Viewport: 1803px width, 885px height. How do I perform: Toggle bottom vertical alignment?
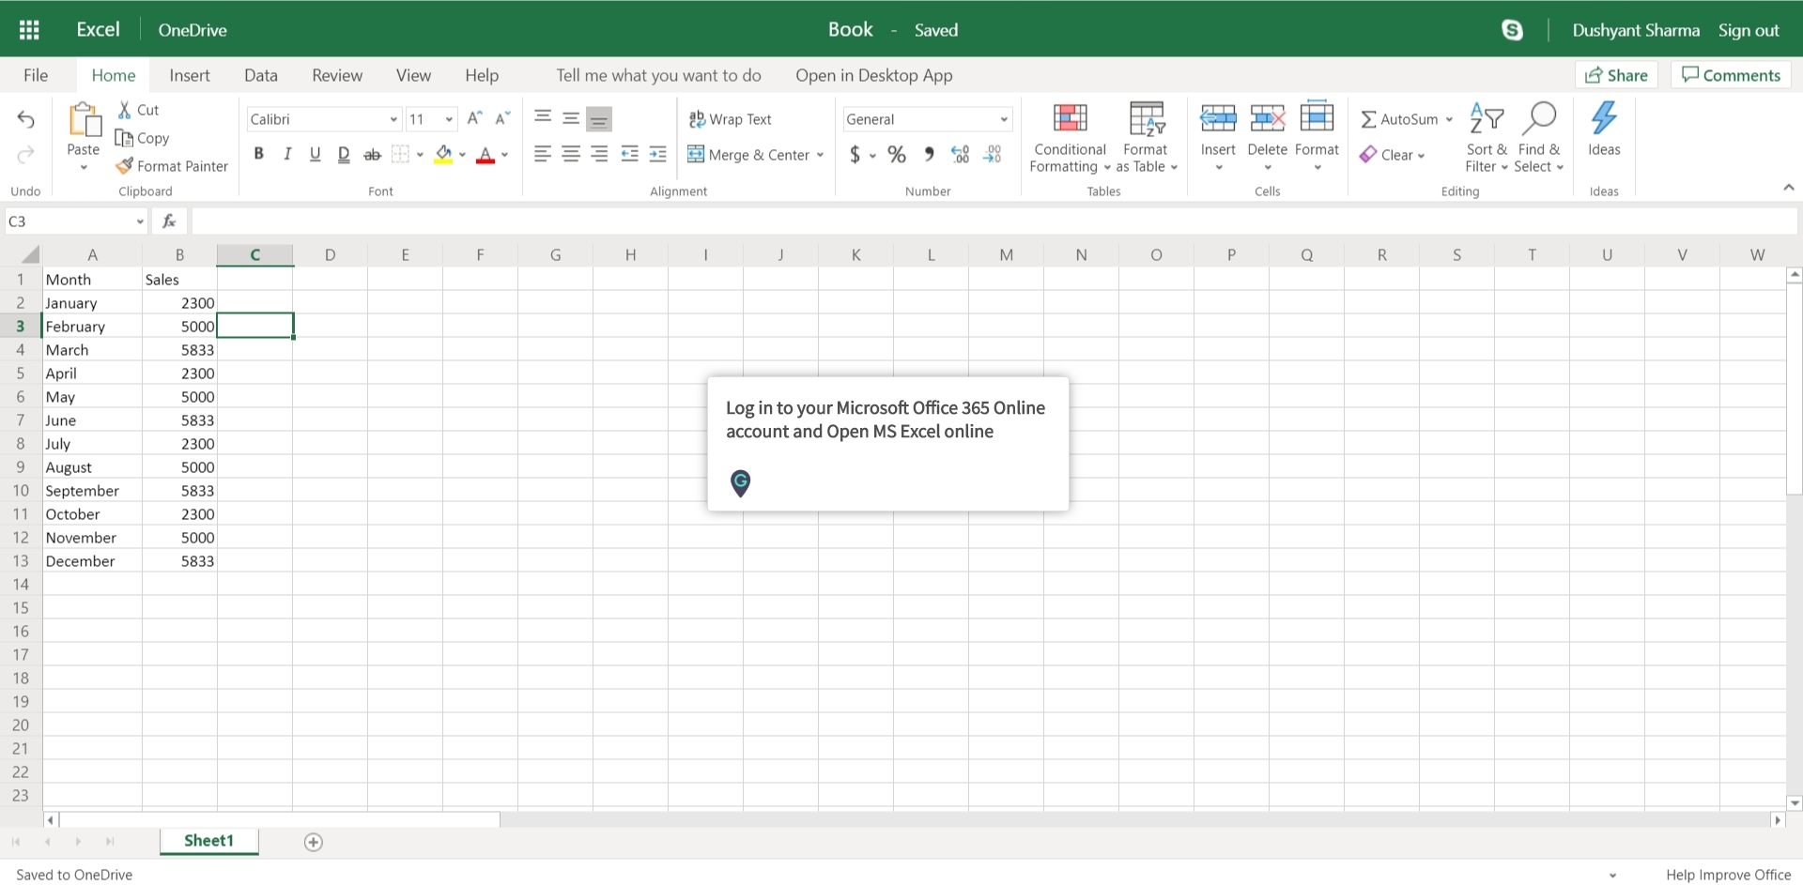click(599, 119)
